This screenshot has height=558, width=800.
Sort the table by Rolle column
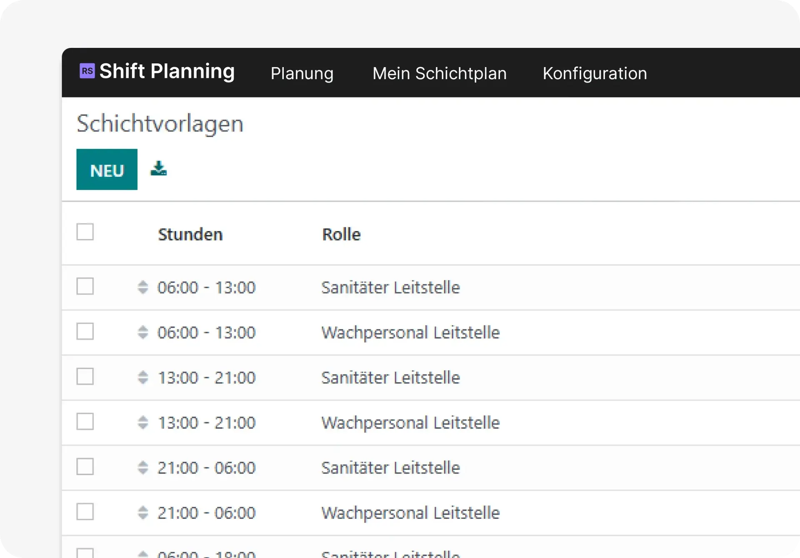(341, 234)
